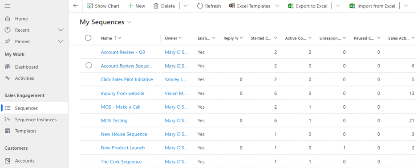Click the Pinned pushpin icon
This screenshot has height=168, width=417.
tap(8, 41)
